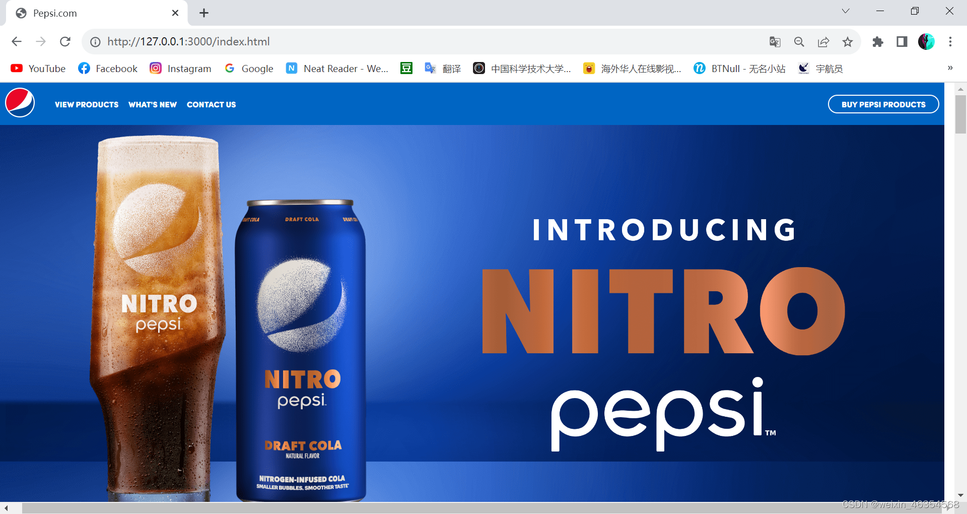Click the green square bookmark icon
Viewport: 967px width, 514px height.
click(x=406, y=68)
